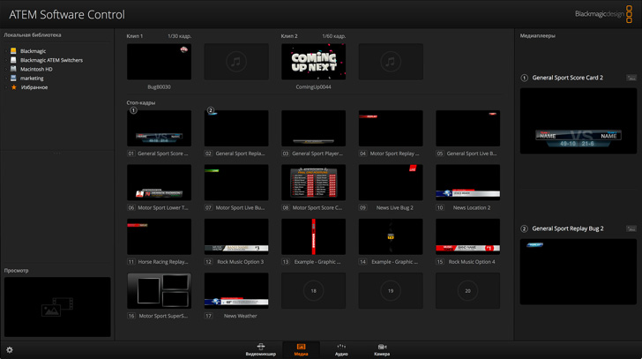Click the Clip 2 audio slot icon
The image size is (642, 359).
tap(391, 62)
